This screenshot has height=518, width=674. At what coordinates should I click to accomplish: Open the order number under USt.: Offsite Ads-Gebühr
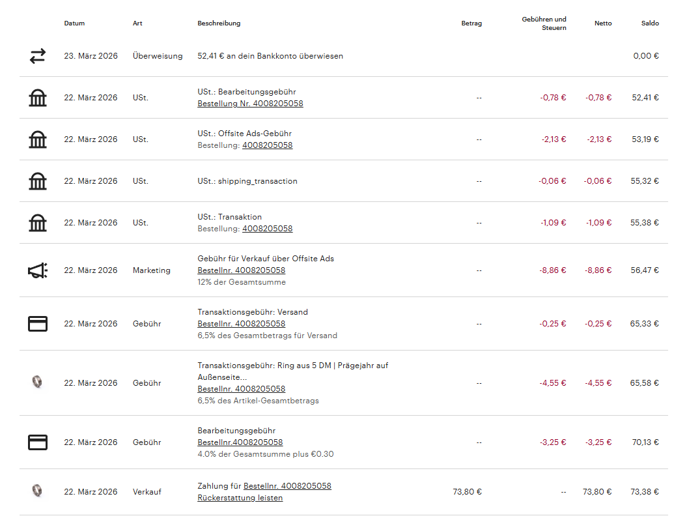tap(267, 145)
